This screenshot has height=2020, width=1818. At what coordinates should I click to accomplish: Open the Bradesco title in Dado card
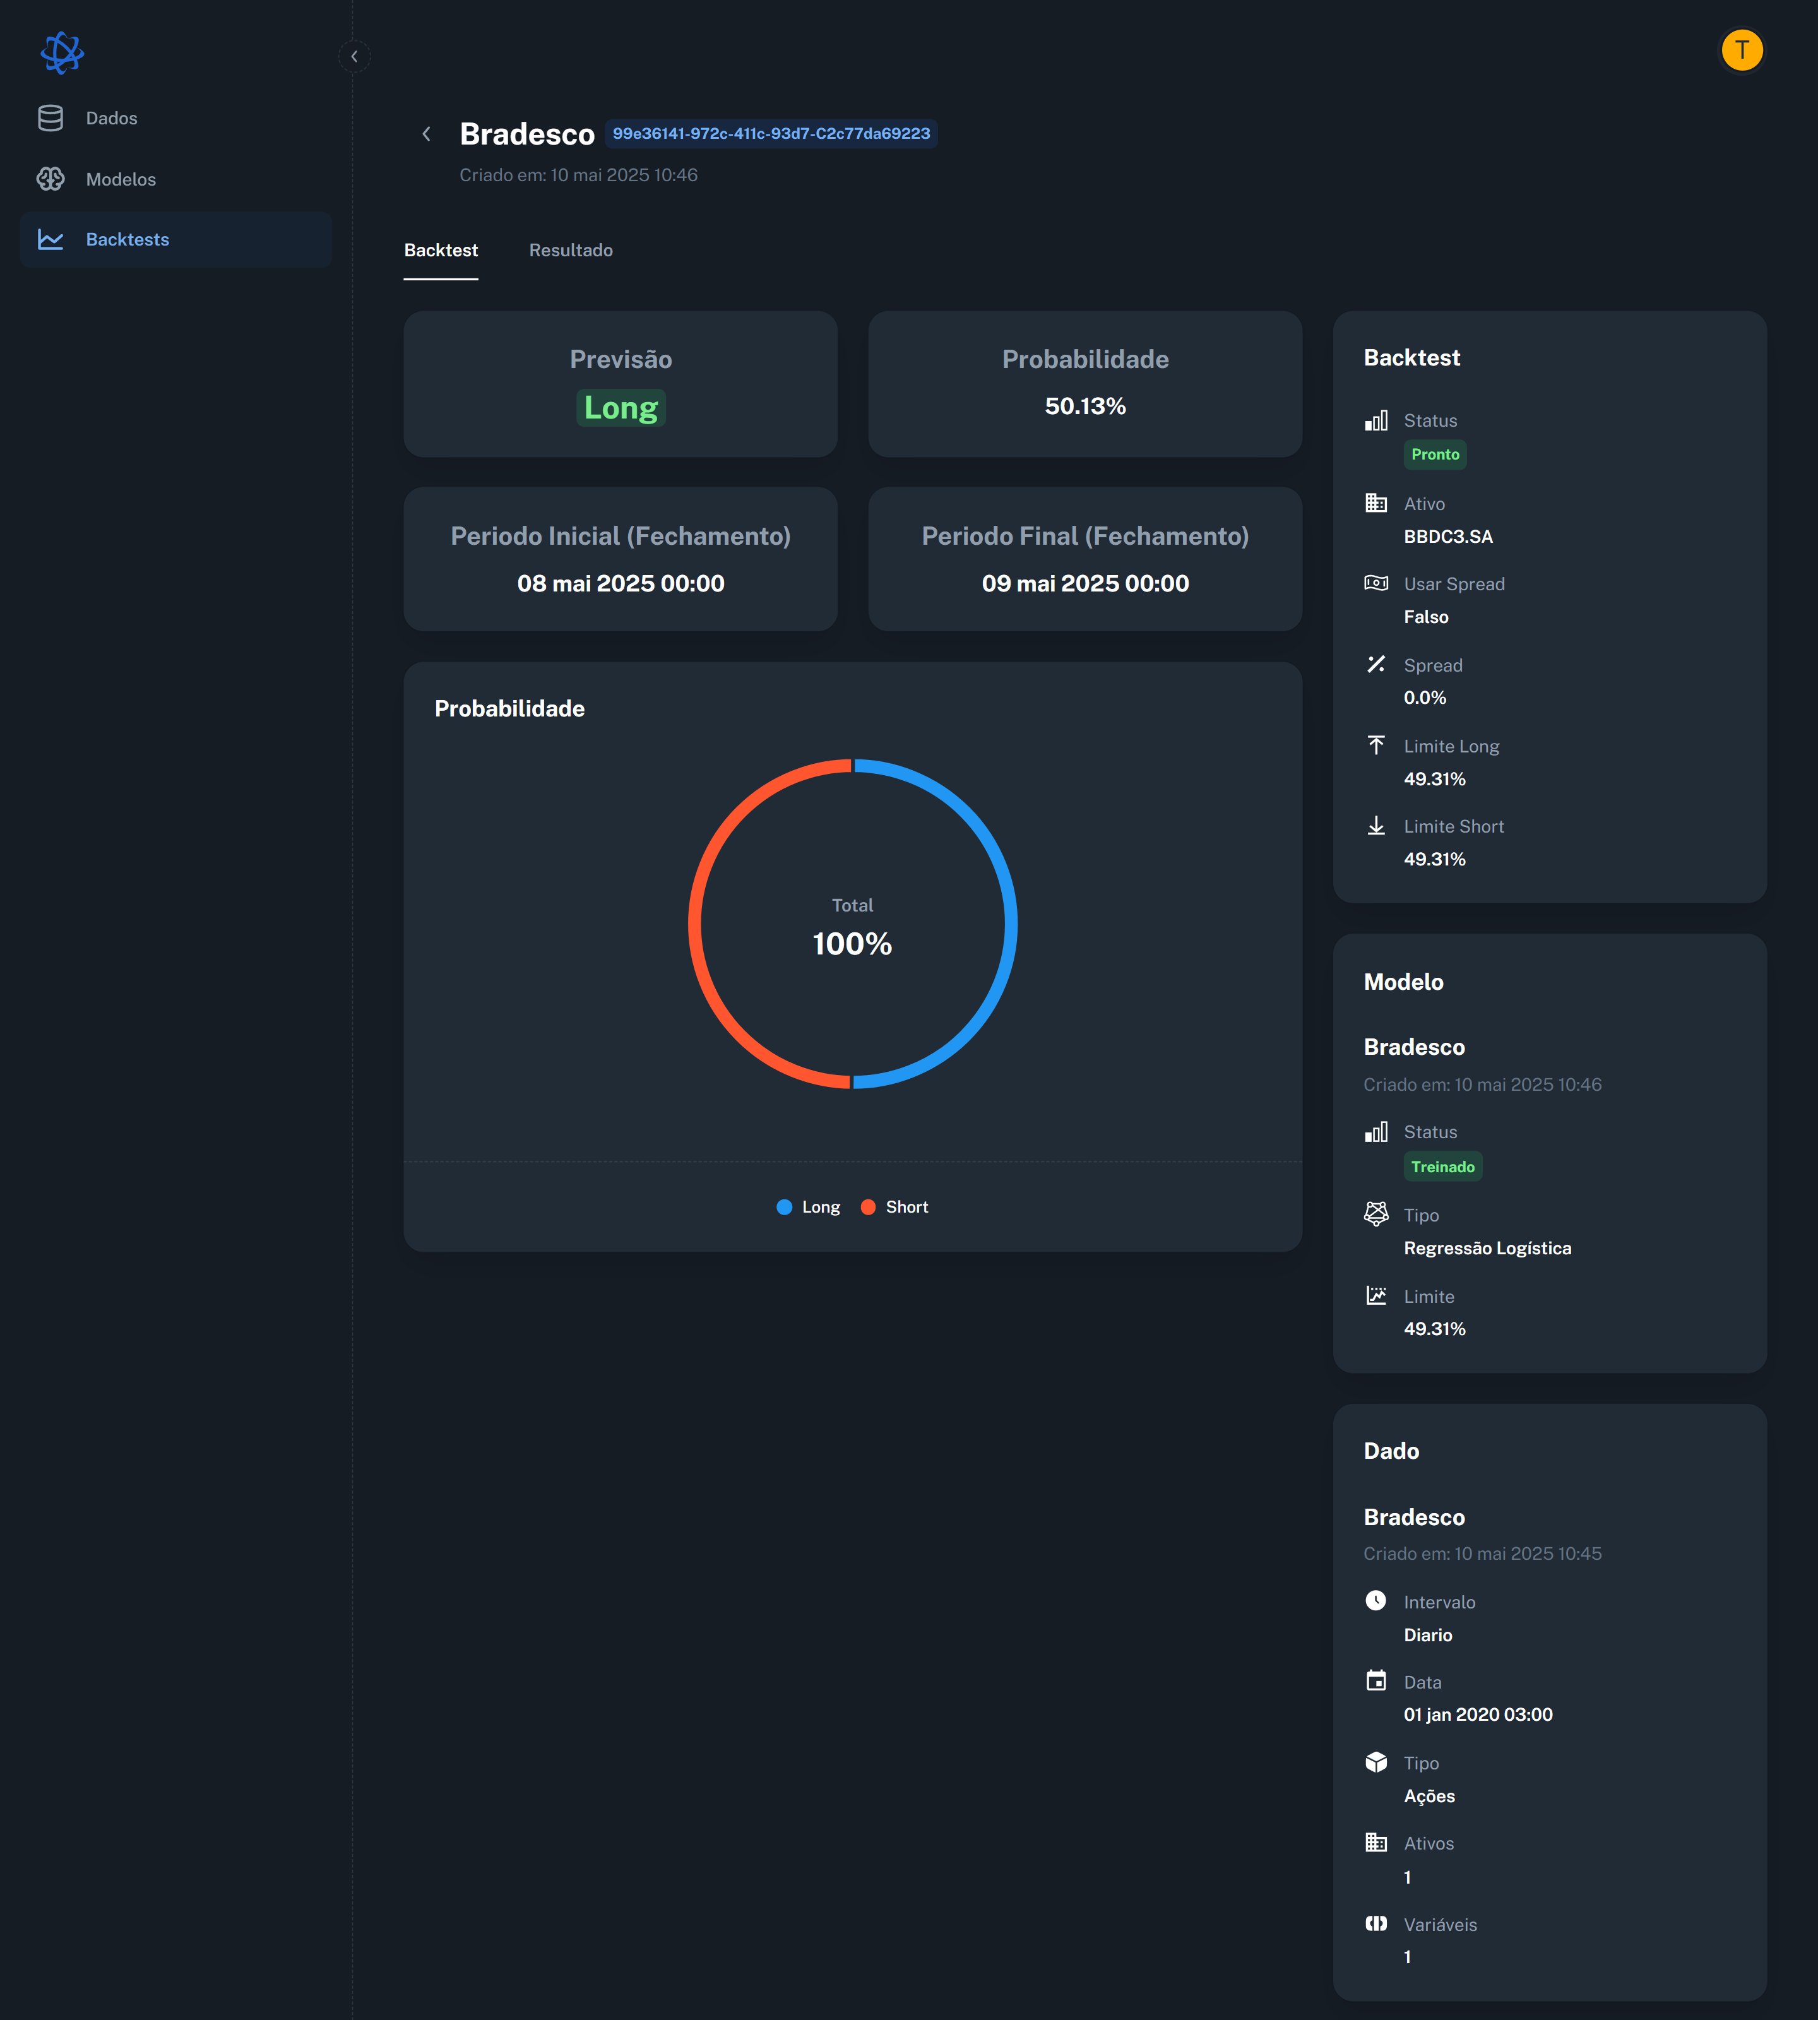[x=1413, y=1516]
